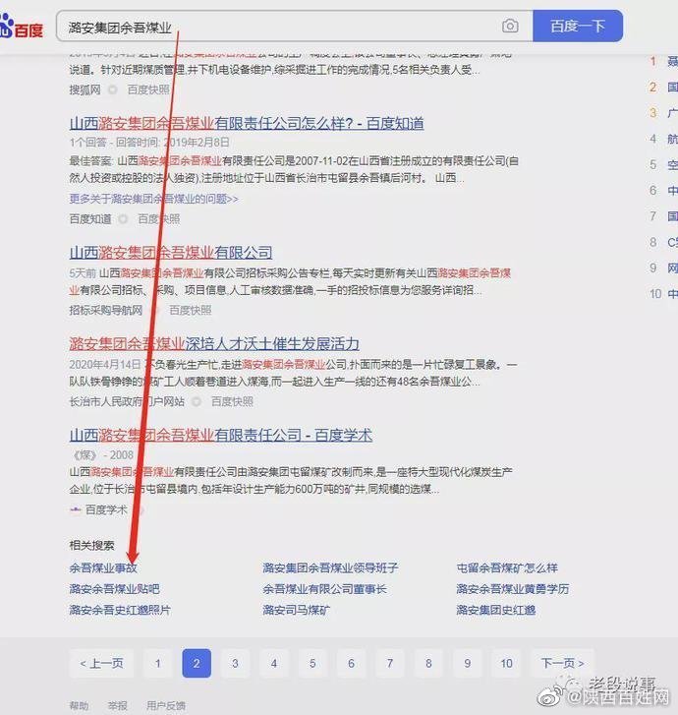Select related search 余吾煤业事故
The height and width of the screenshot is (715, 678).
(x=103, y=568)
